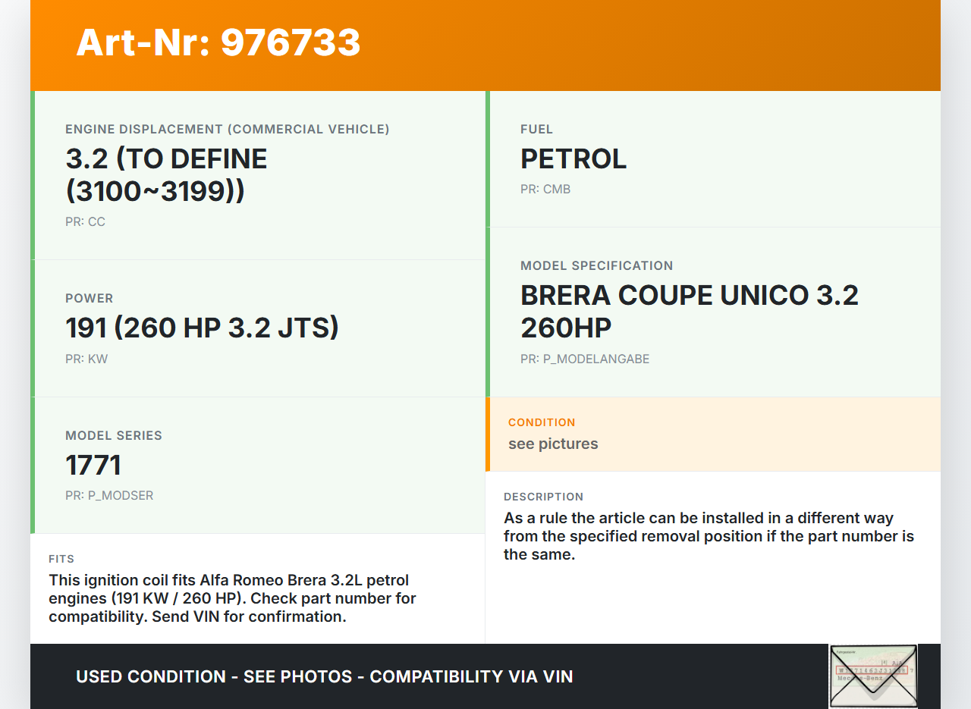Click the orange CONDITION label
The image size is (971, 709).
tap(542, 422)
